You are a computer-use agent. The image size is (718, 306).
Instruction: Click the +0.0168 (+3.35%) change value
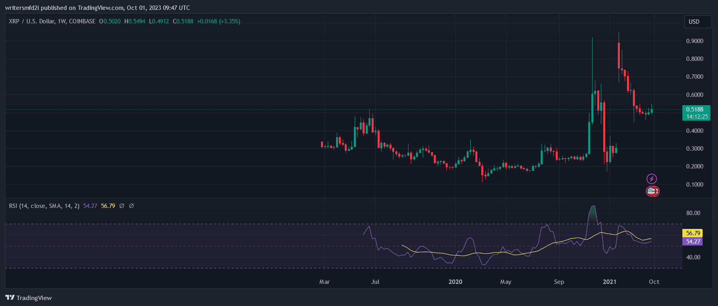218,21
